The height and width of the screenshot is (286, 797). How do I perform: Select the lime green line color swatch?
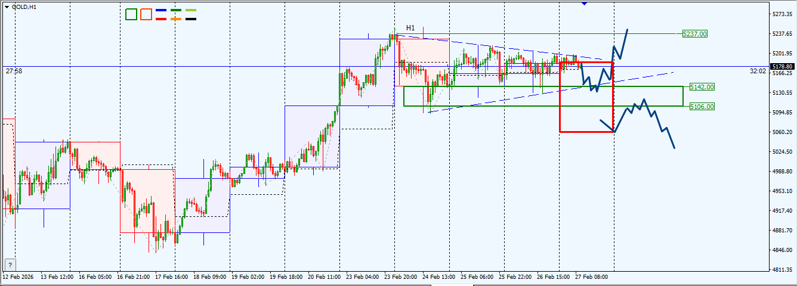click(191, 10)
